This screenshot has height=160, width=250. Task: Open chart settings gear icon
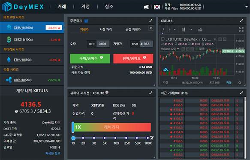point(240,82)
